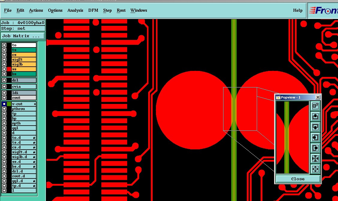Click the Frontline logo
The height and width of the screenshot is (201, 338).
[323, 10]
